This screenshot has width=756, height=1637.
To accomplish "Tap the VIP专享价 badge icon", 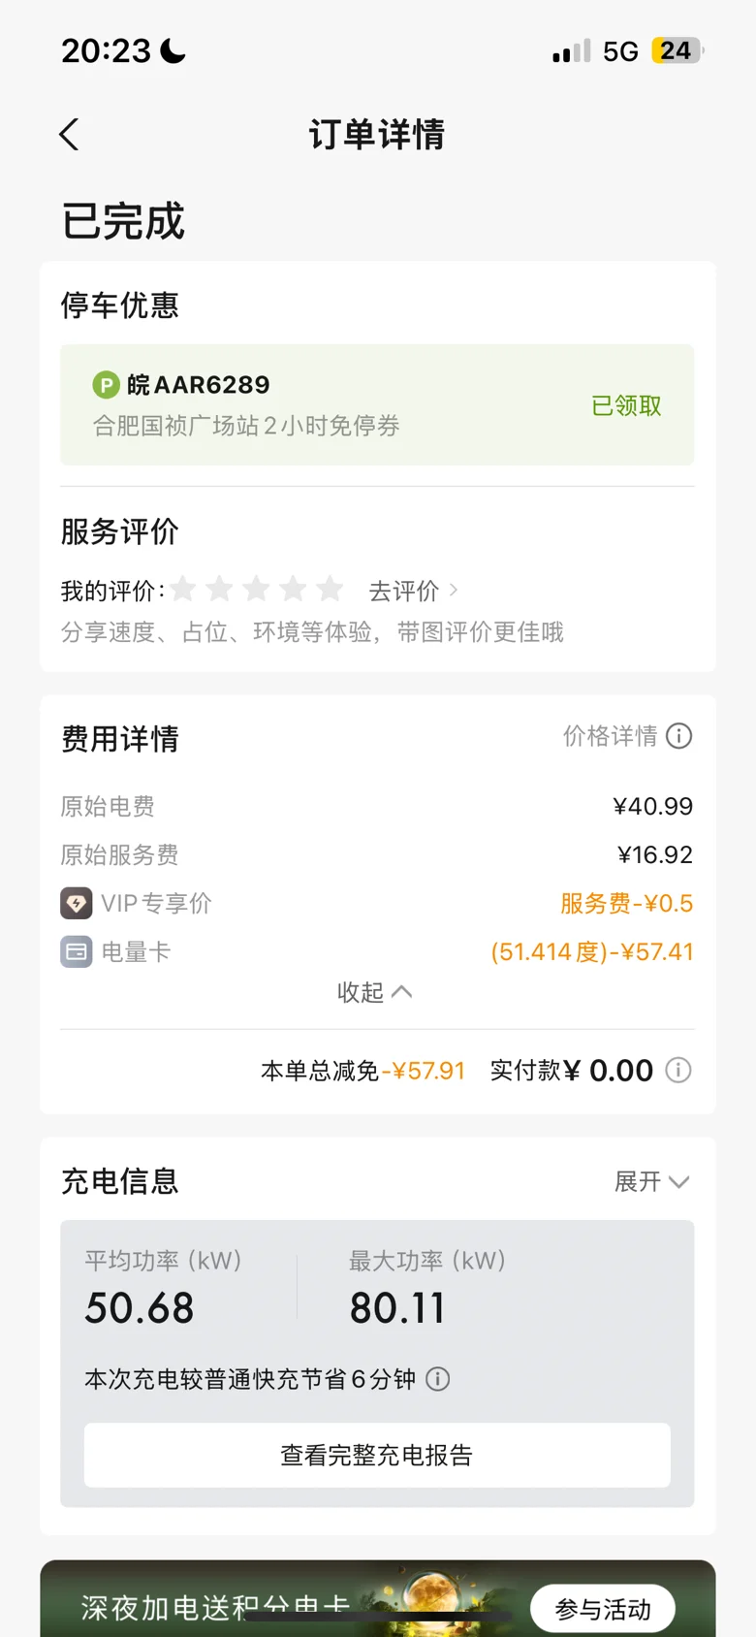I will coord(77,903).
